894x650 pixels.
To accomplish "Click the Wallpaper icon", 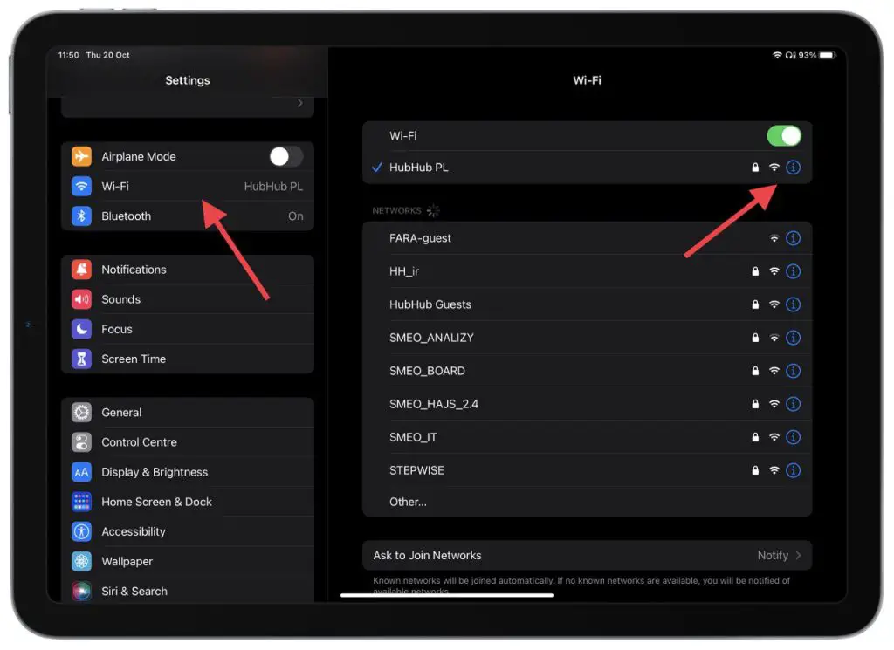I will click(81, 561).
